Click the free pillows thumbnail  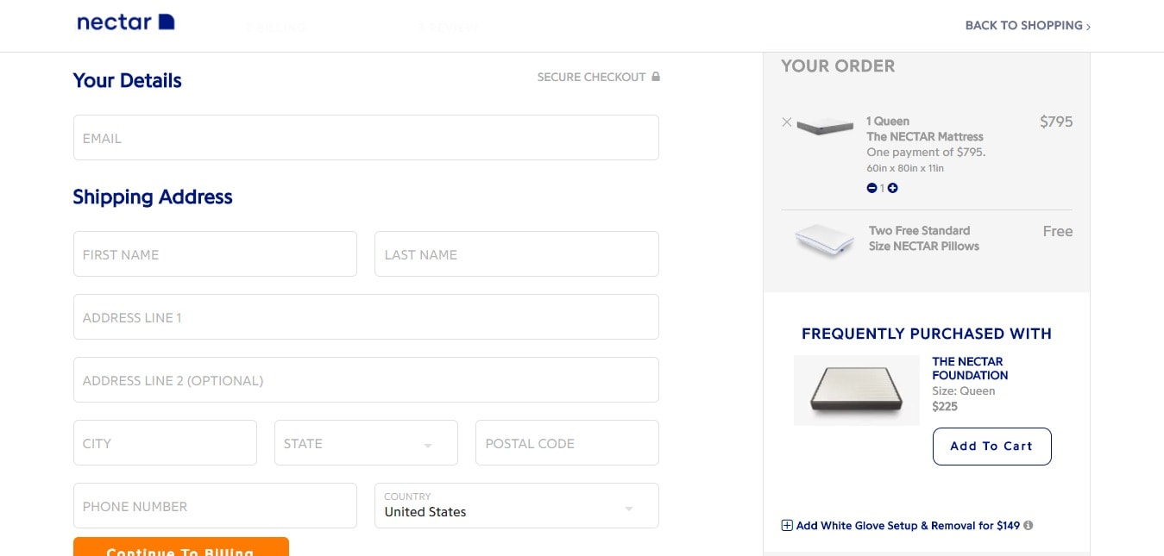point(825,241)
